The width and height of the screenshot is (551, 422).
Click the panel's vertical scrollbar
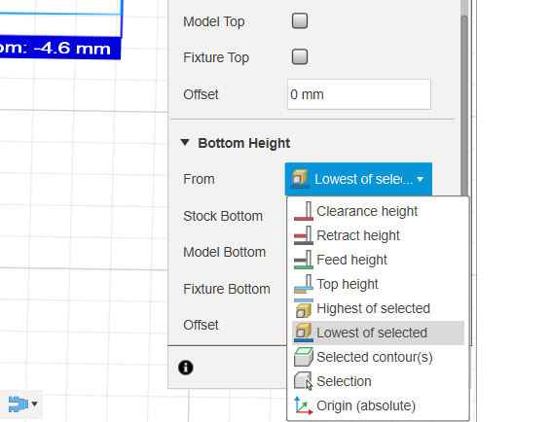tap(464, 105)
